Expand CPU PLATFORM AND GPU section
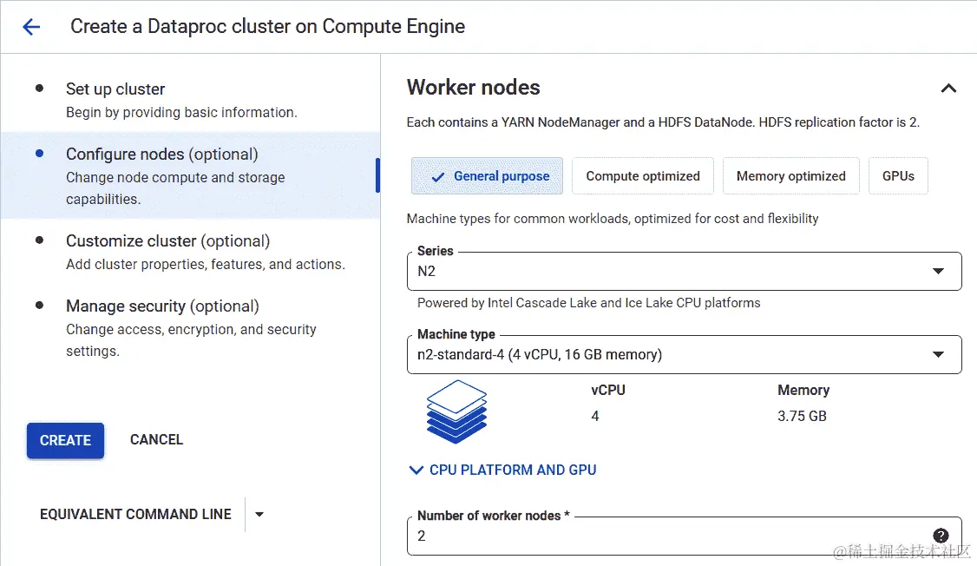The width and height of the screenshot is (977, 566). point(503,470)
